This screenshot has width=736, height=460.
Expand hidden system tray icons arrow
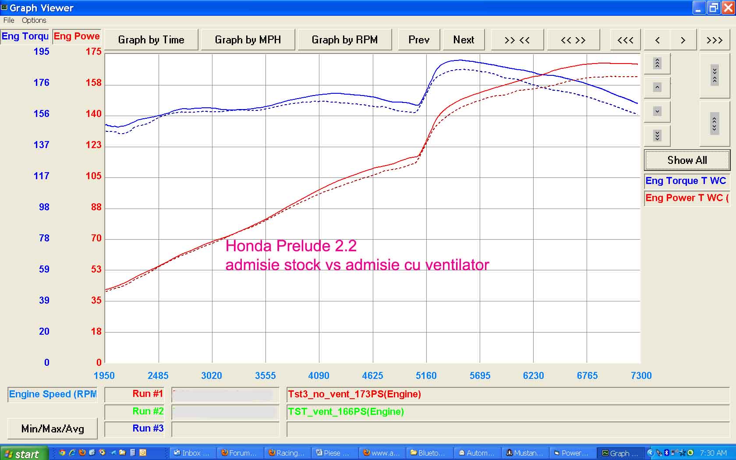[650, 453]
